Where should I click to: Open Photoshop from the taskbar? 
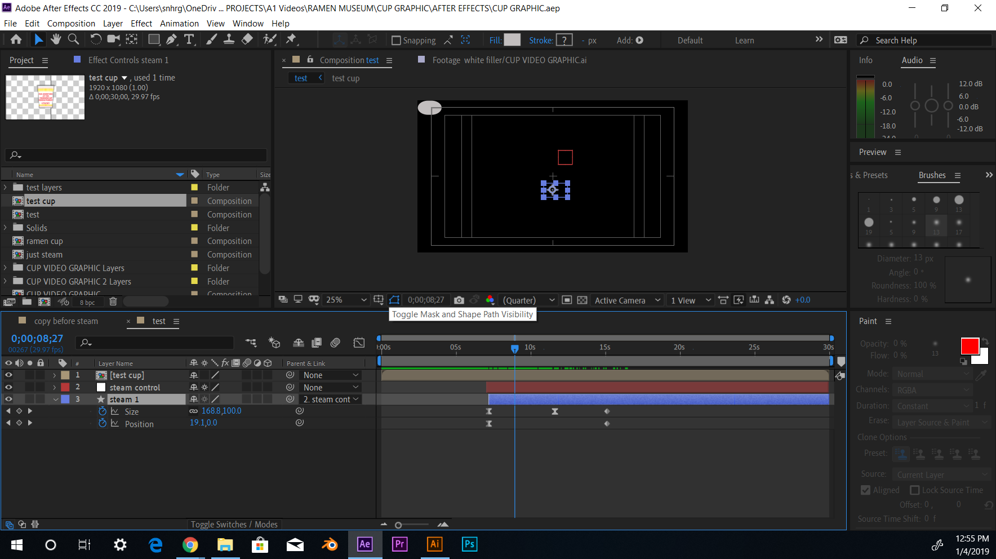[x=469, y=544]
